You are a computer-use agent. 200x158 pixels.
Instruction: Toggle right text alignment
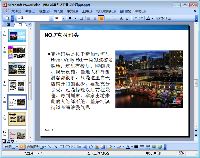pos(101,18)
